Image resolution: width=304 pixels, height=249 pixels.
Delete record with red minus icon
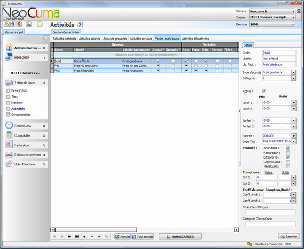point(92,237)
